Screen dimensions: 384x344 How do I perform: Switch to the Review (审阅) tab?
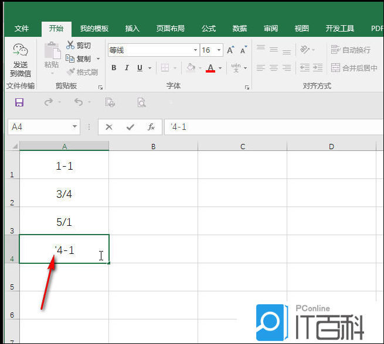click(271, 29)
